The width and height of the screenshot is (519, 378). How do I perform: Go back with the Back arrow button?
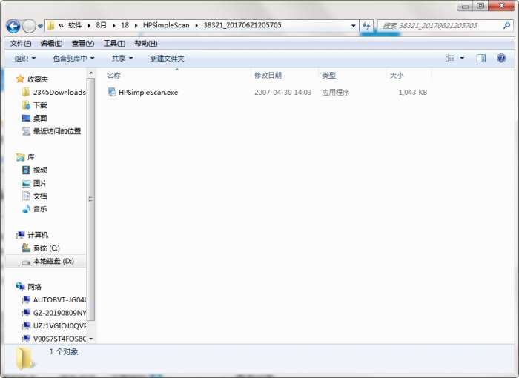click(13, 26)
